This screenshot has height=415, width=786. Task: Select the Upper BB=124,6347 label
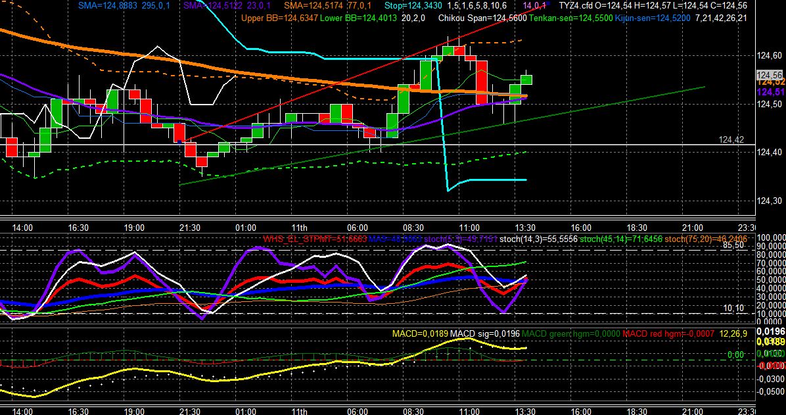point(279,18)
